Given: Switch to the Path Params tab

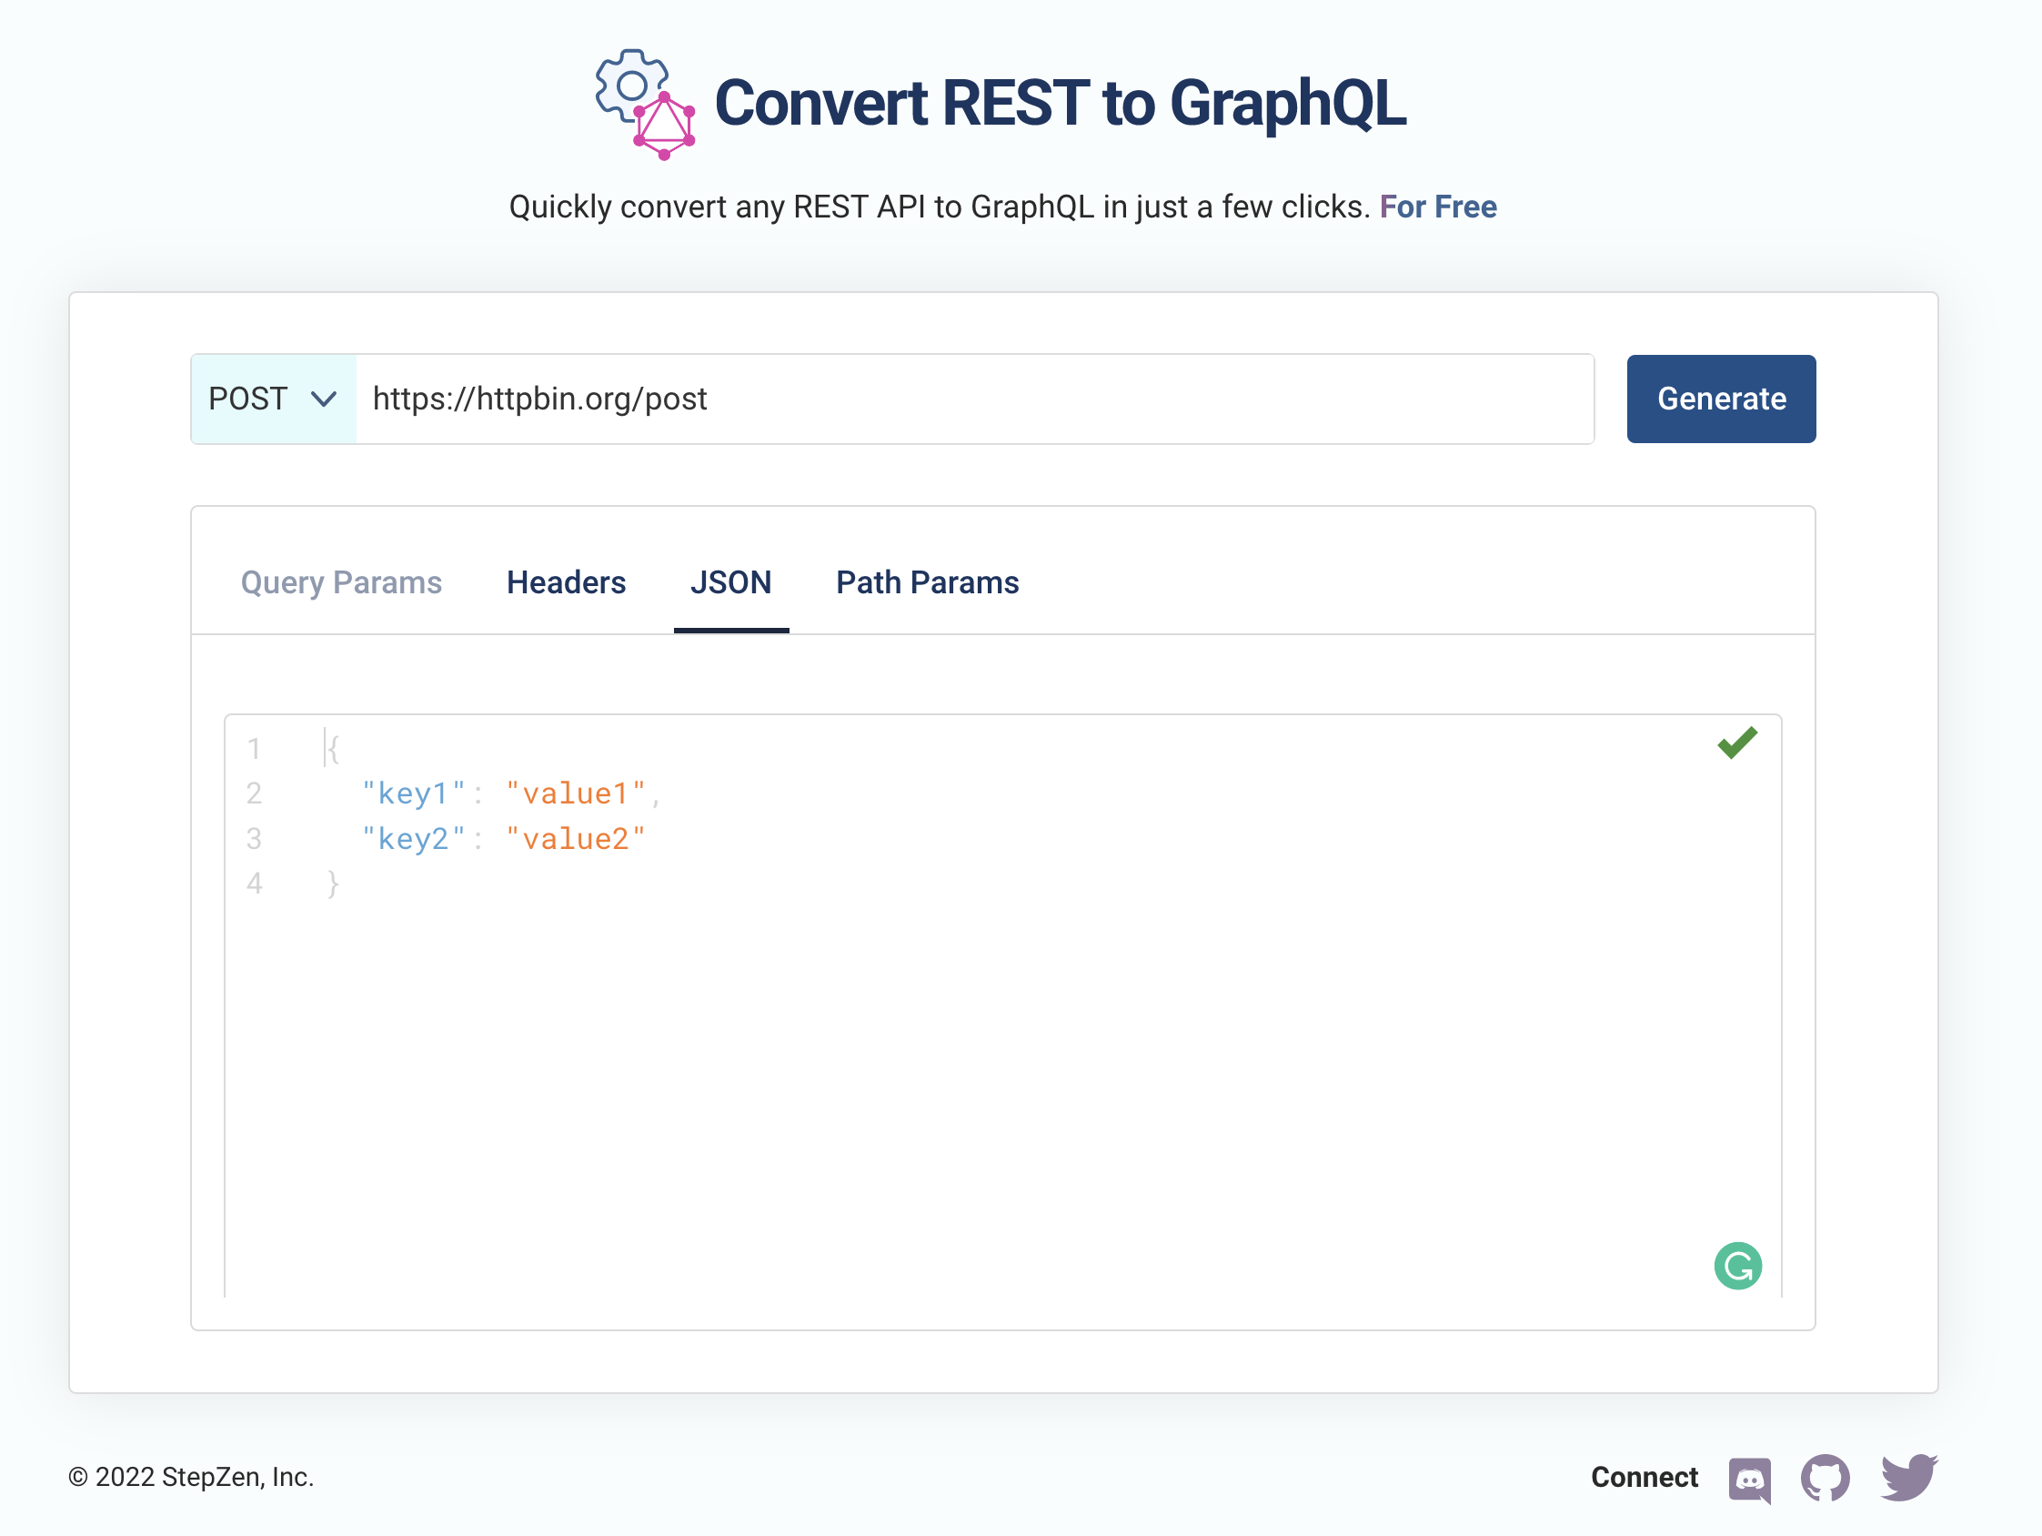Looking at the screenshot, I should (927, 582).
